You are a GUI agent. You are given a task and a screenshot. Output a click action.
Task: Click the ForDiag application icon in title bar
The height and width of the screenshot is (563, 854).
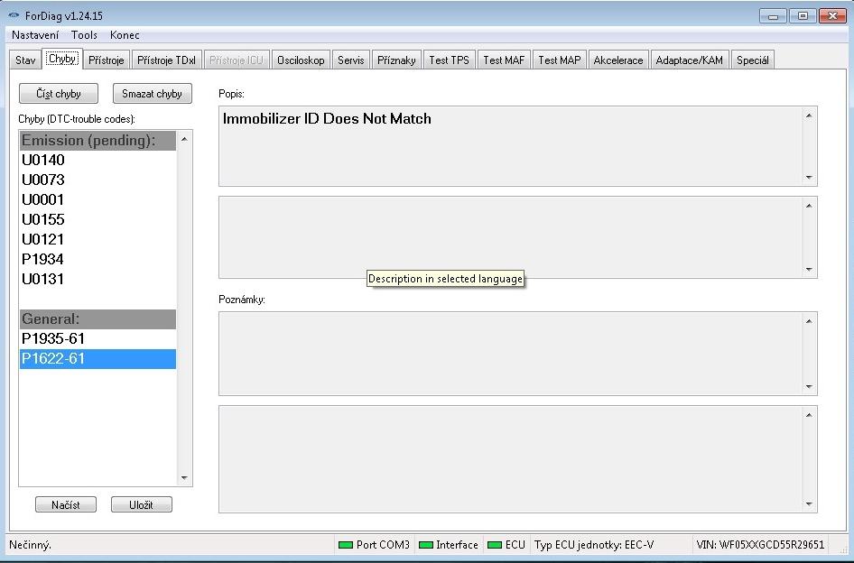(x=14, y=16)
